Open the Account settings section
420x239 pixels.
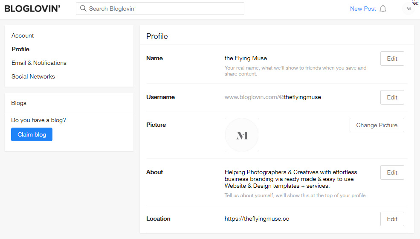pyautogui.click(x=23, y=35)
